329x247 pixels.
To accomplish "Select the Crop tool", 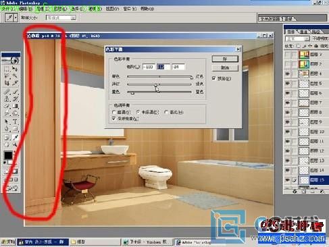I will click(x=7, y=83).
